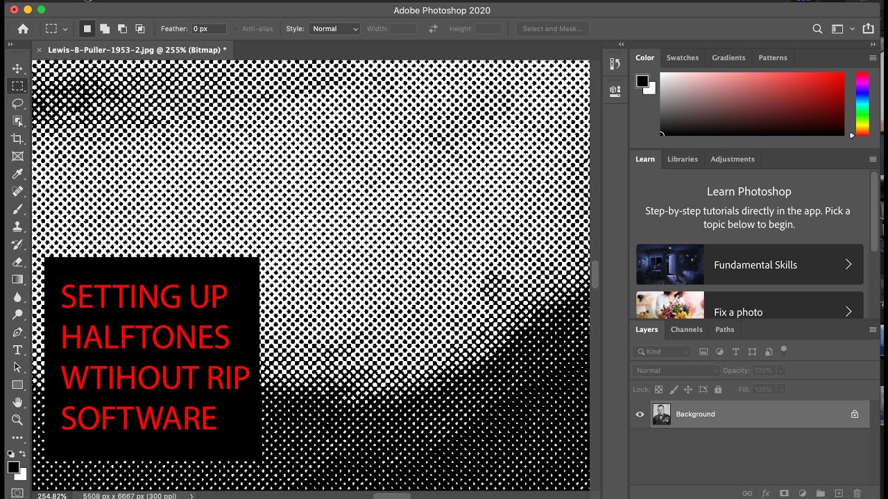
Task: Select the Eraser tool
Action: [x=17, y=262]
